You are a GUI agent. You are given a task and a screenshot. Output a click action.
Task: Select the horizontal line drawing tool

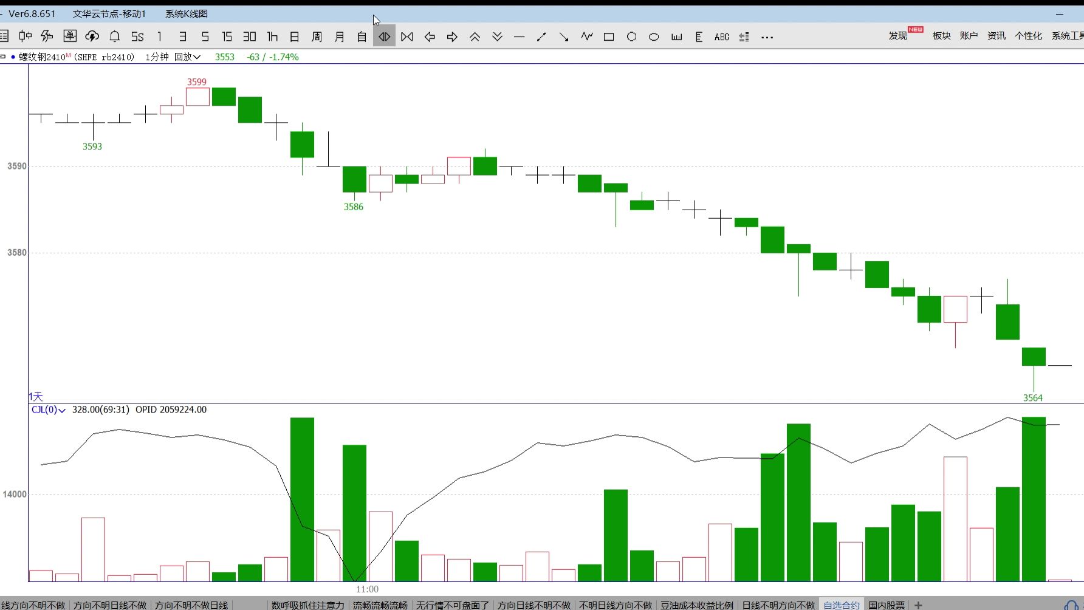[x=519, y=37]
